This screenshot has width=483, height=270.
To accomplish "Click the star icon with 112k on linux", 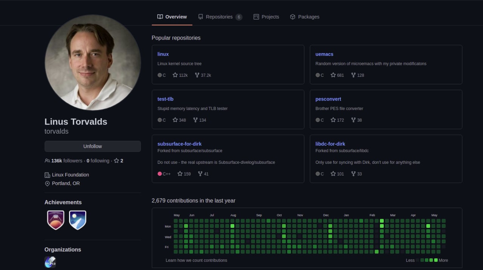I will click(175, 75).
